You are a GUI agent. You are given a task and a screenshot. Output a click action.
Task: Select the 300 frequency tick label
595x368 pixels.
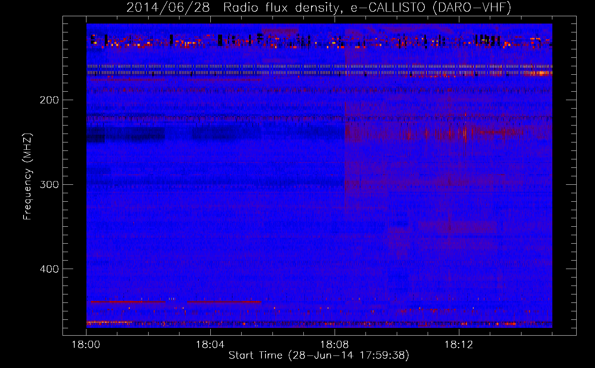pos(49,184)
